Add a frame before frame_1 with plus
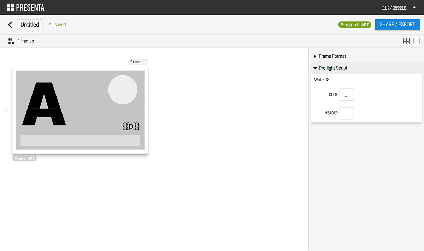This screenshot has height=251, width=424. click(6, 110)
